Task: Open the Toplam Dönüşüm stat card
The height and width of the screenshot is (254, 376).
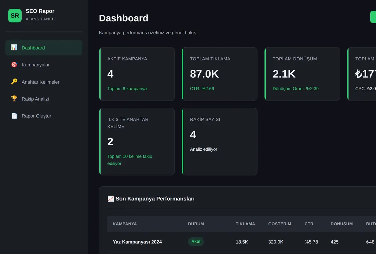Action: (302, 74)
